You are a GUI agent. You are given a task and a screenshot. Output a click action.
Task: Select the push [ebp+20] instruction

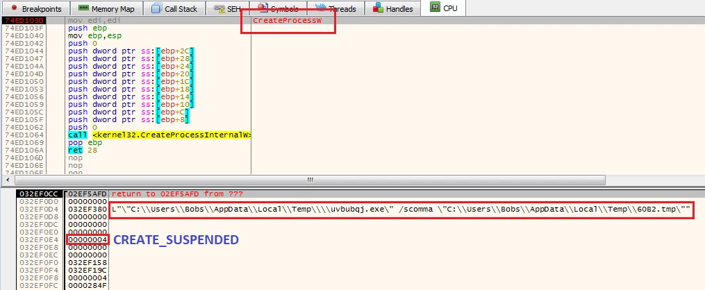coord(131,74)
